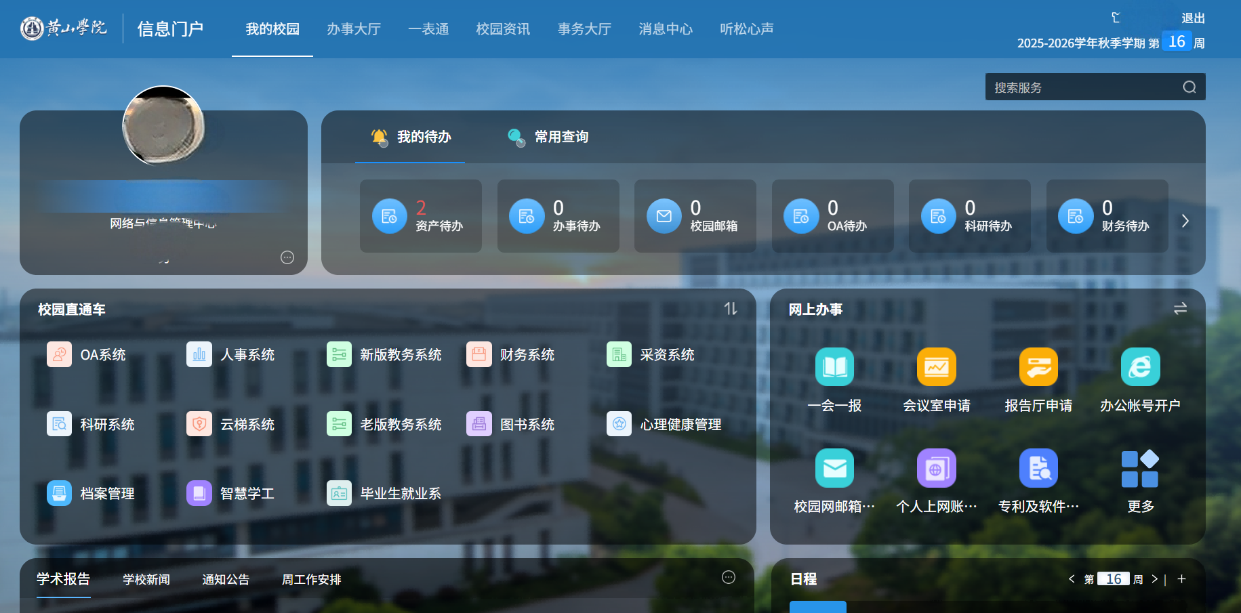Click the 报告厅申请 icon
The height and width of the screenshot is (613, 1241).
[x=1038, y=367]
